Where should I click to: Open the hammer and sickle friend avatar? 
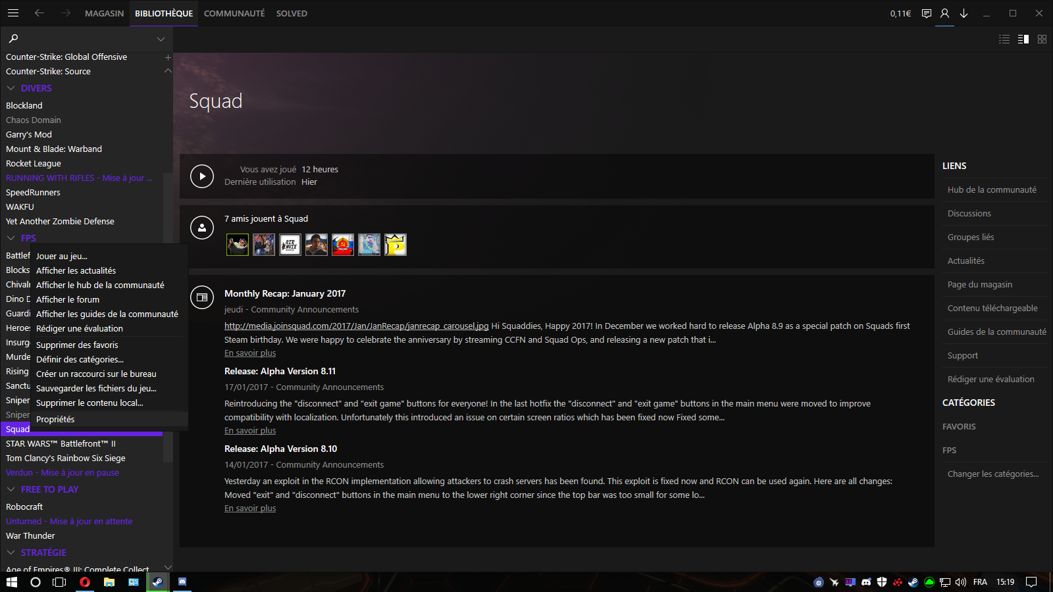tap(343, 245)
